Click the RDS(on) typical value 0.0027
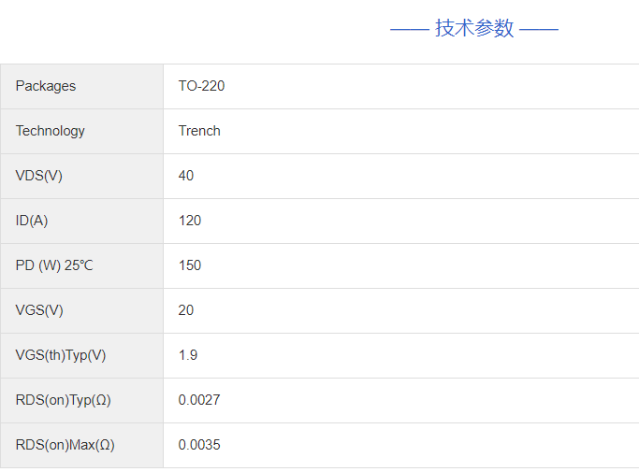This screenshot has width=639, height=472. (199, 400)
